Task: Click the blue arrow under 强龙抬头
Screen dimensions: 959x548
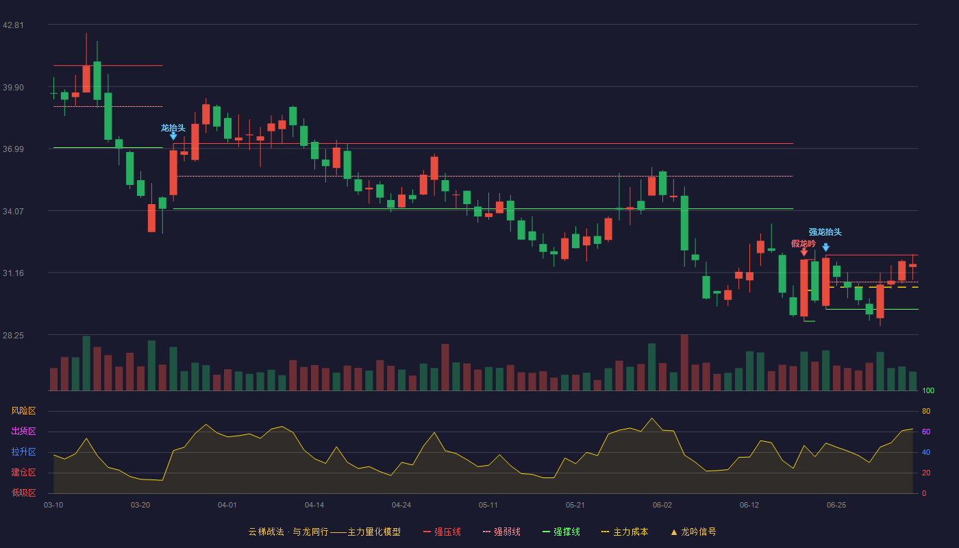Action: tap(825, 247)
